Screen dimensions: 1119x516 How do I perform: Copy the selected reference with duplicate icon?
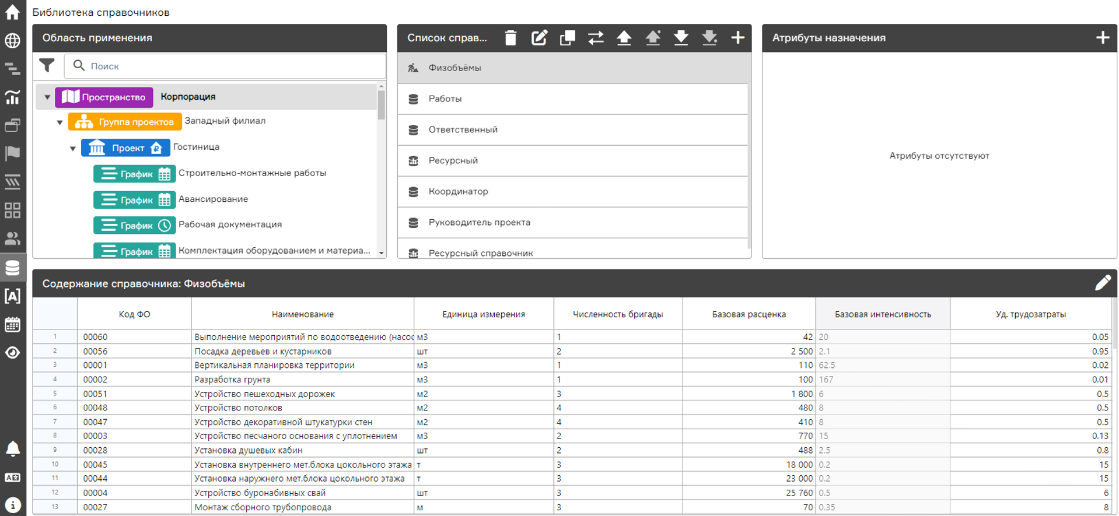click(567, 38)
